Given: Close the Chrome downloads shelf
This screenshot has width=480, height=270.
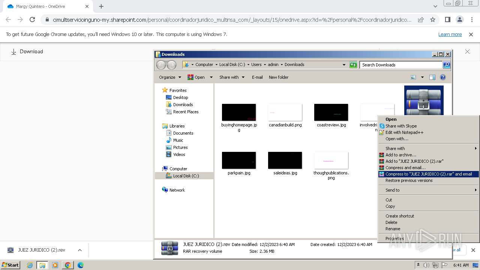Looking at the screenshot, I should (x=473, y=250).
